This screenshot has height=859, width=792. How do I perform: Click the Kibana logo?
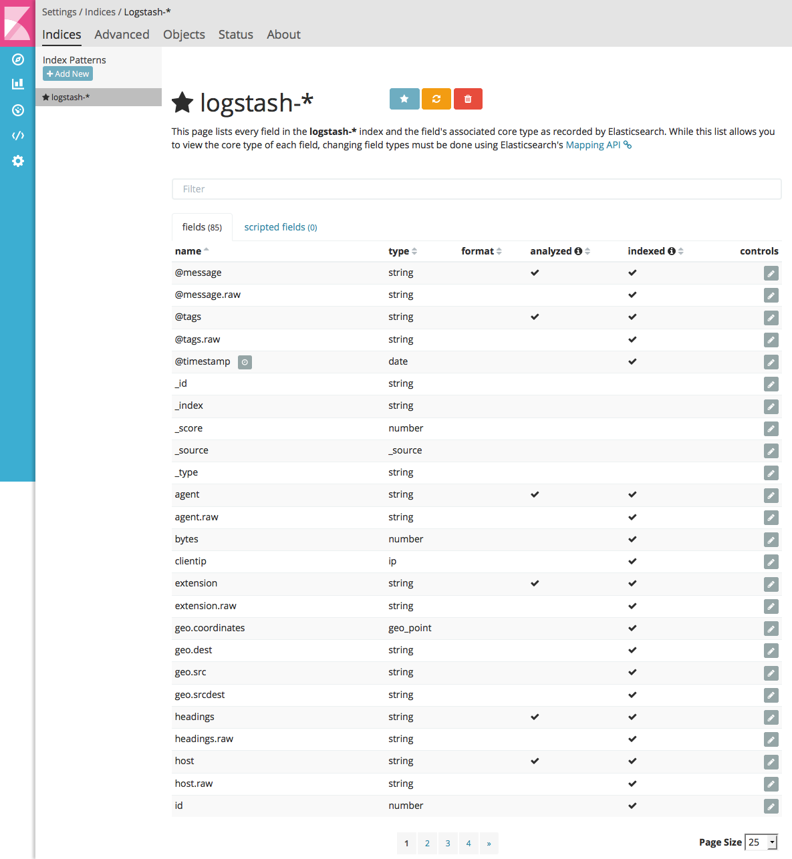[17, 23]
